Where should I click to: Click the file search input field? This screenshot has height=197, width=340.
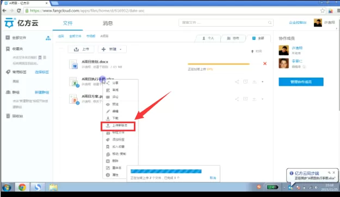click(x=226, y=22)
